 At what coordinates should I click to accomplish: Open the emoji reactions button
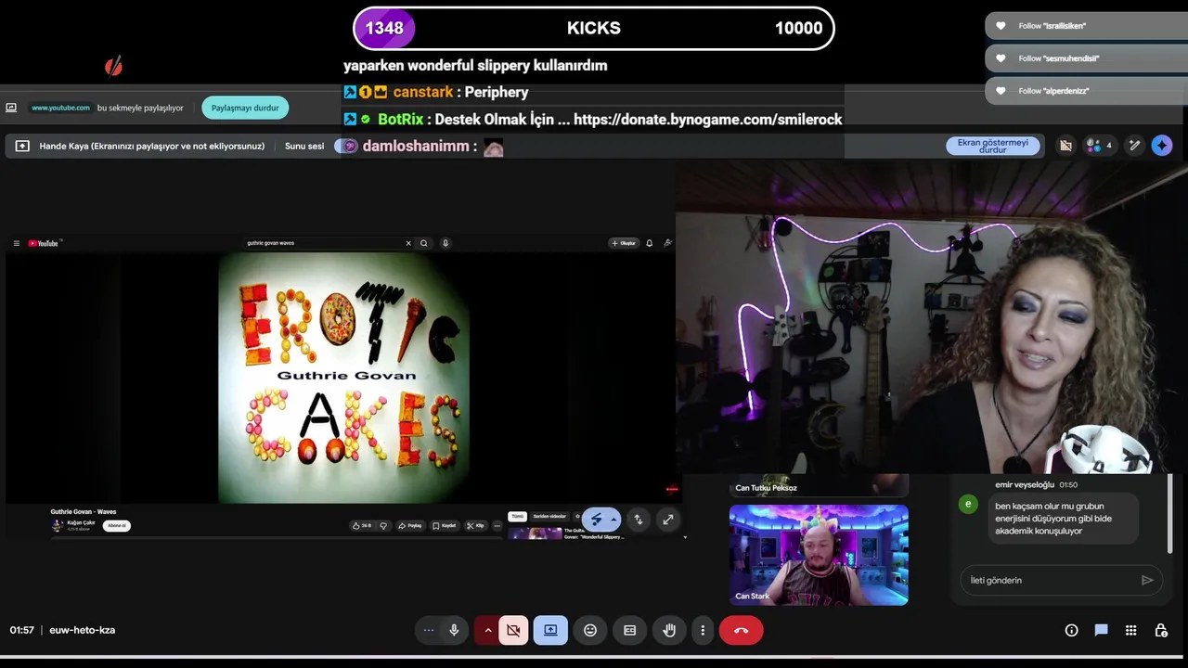pyautogui.click(x=590, y=630)
